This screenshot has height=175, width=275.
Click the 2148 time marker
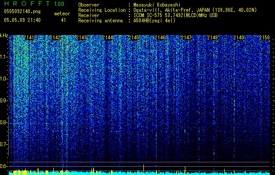click(x=212, y=38)
